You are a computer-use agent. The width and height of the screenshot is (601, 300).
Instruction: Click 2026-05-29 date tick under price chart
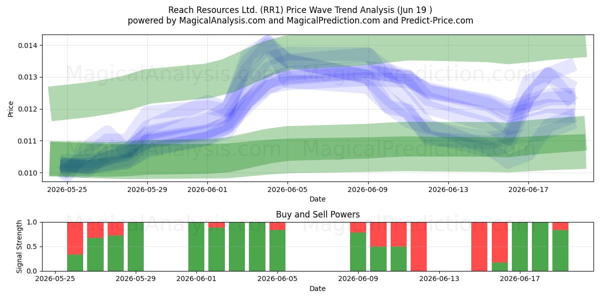pos(147,189)
